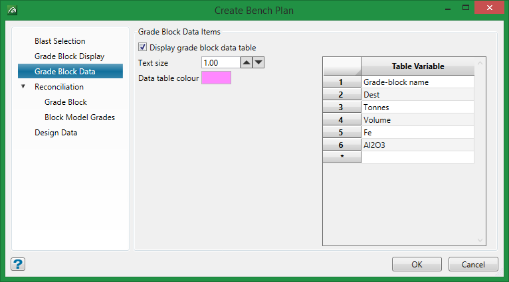Screen dimensions: 509x282
Task: Open the Grade Block Display page
Action: coord(70,56)
